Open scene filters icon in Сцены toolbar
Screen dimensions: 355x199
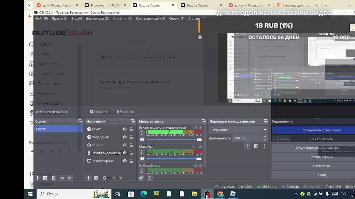pos(53,178)
